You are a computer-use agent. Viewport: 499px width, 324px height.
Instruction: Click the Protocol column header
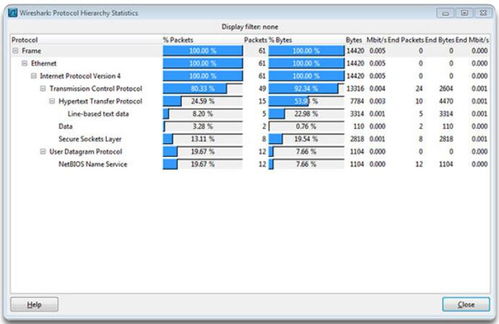25,40
